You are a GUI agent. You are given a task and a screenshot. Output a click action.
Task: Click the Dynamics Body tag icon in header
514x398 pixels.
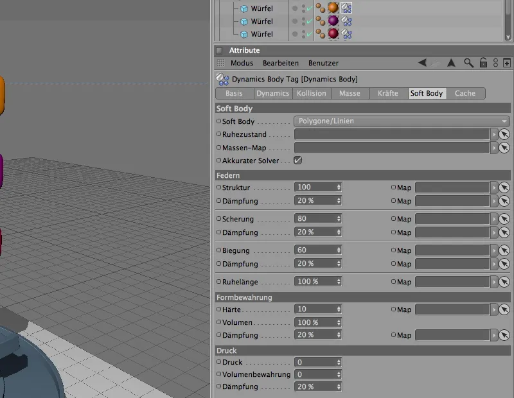point(222,79)
